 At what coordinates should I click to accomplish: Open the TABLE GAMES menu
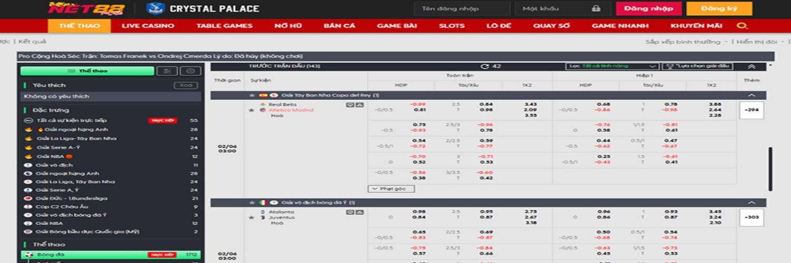pos(224,26)
